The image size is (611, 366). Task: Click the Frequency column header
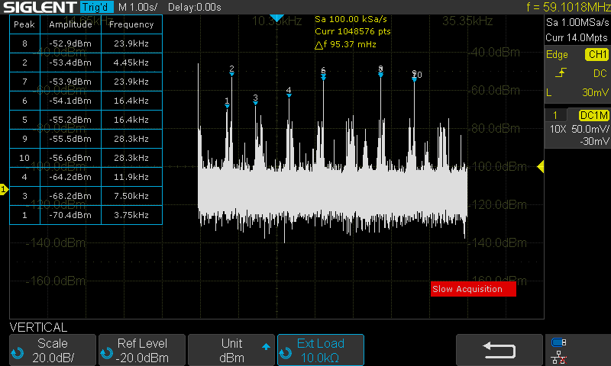click(x=131, y=24)
